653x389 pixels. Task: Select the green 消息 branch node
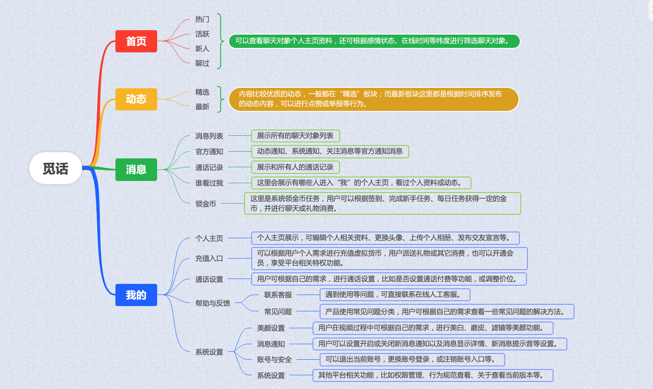coord(136,169)
